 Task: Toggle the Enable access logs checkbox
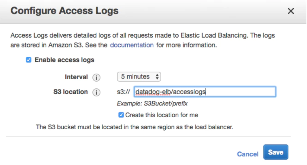click(28, 60)
